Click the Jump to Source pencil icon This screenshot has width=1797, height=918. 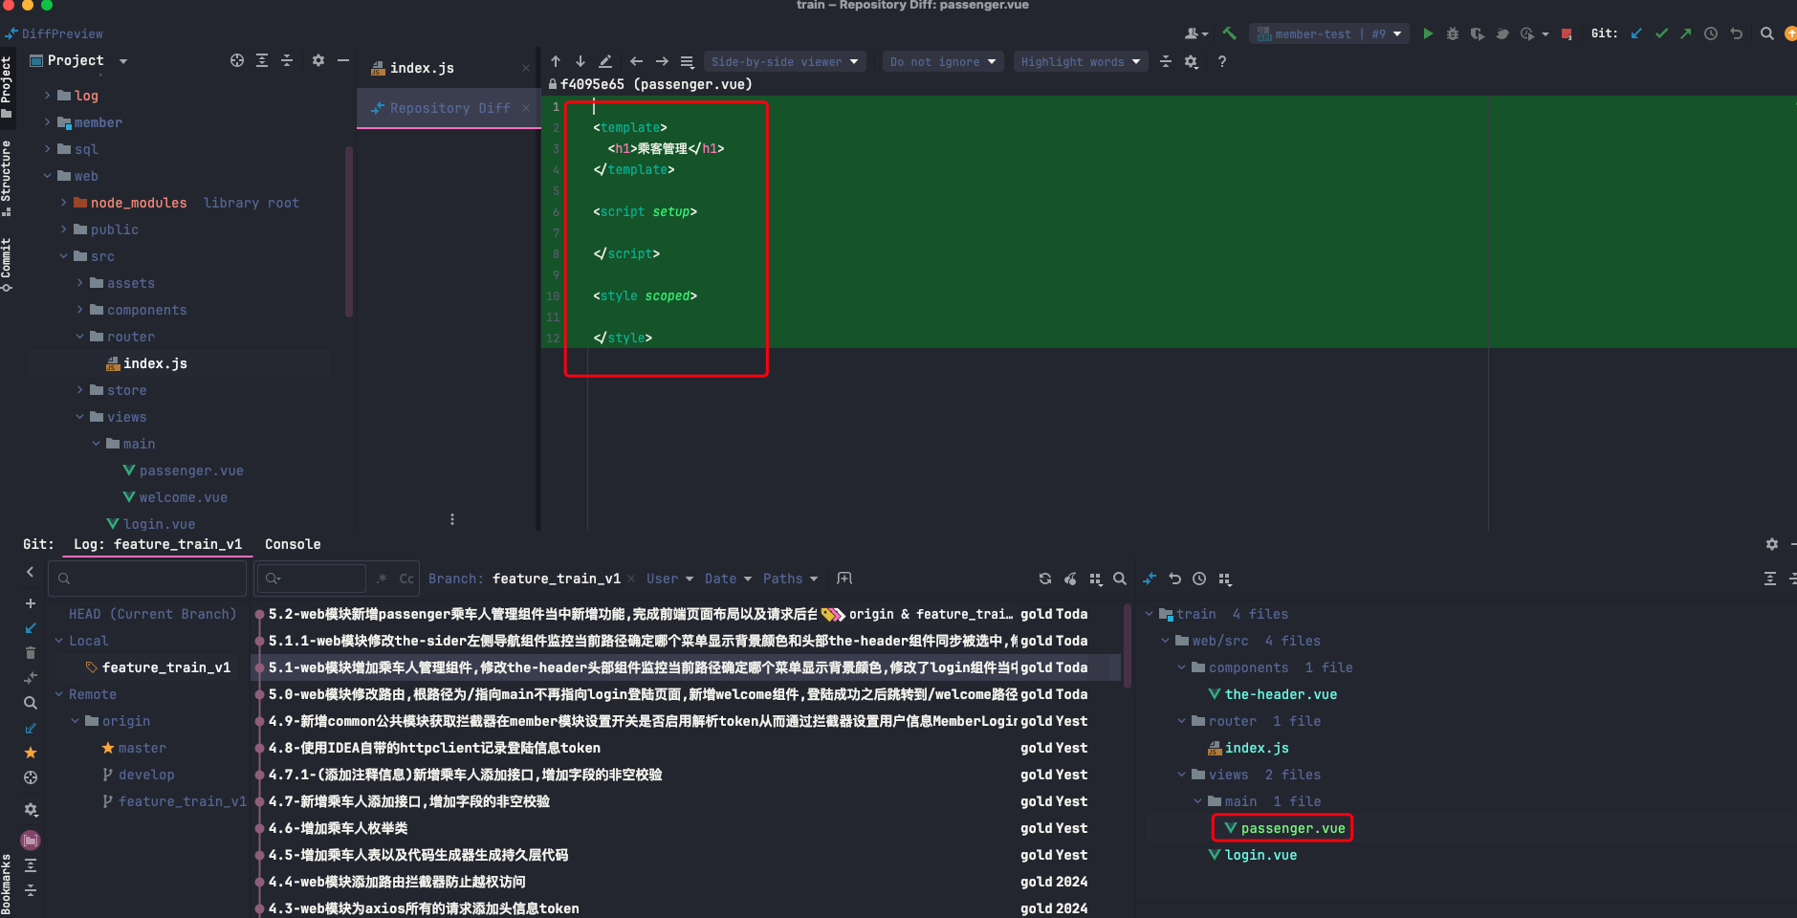pos(605,61)
